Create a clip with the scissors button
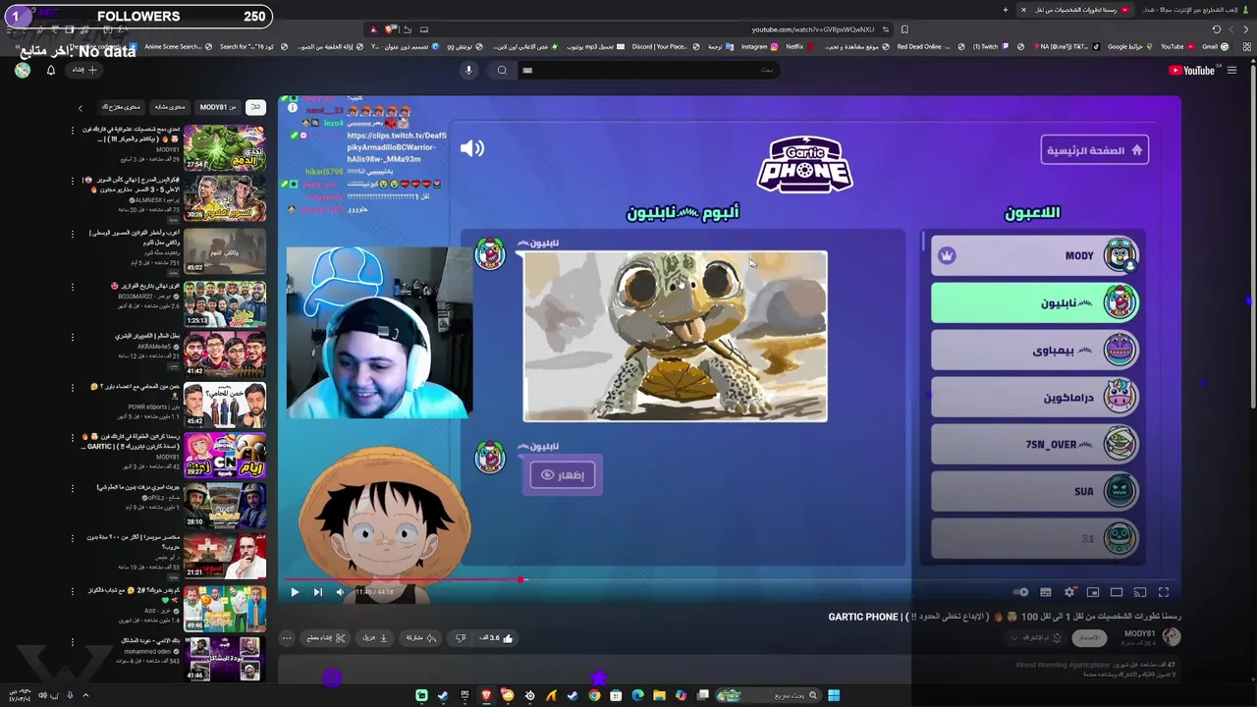The image size is (1257, 707). [326, 638]
